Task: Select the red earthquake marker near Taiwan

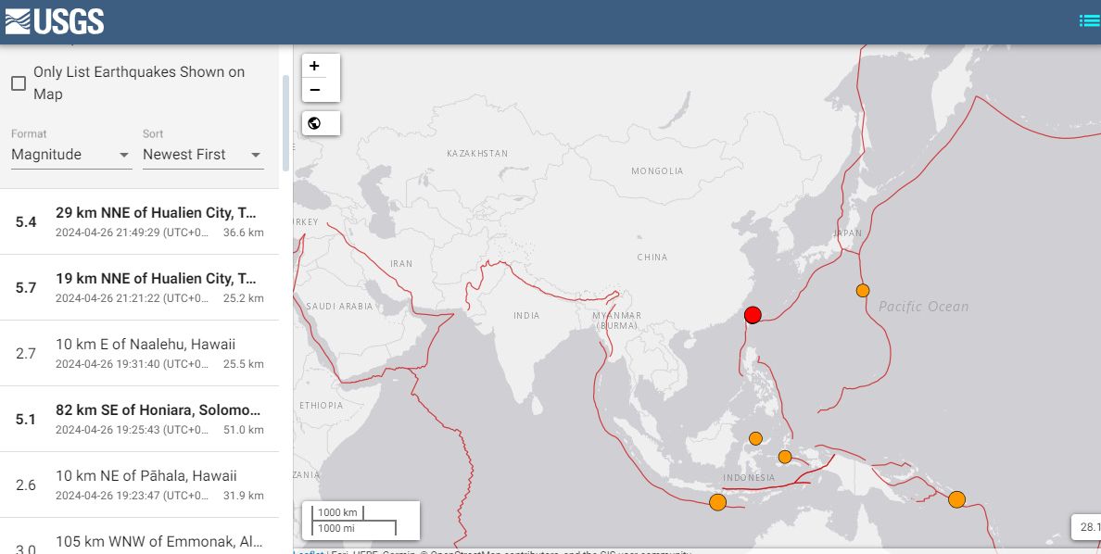Action: click(753, 315)
